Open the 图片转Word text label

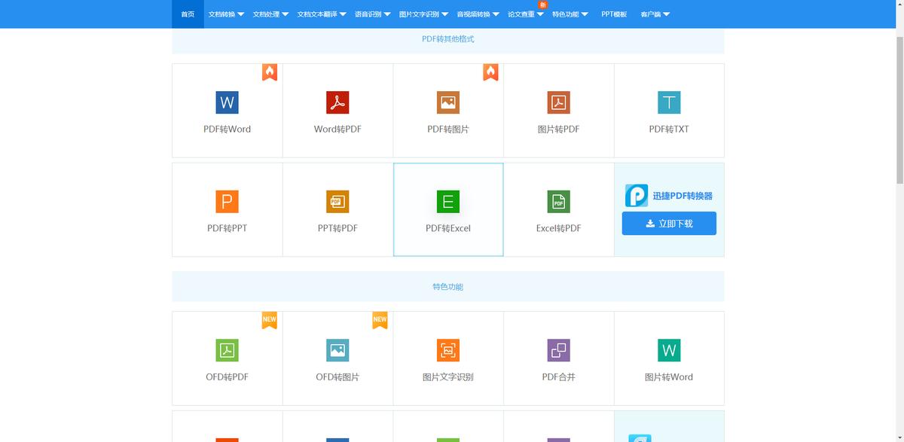(x=669, y=376)
